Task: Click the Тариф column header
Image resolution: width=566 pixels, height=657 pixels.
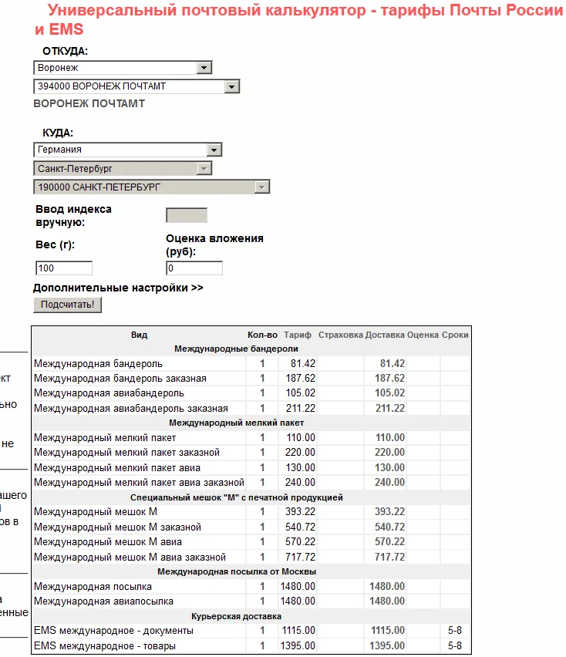Action: (298, 335)
